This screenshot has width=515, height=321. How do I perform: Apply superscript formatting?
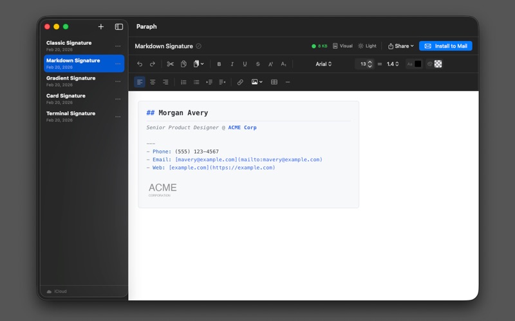pos(270,64)
